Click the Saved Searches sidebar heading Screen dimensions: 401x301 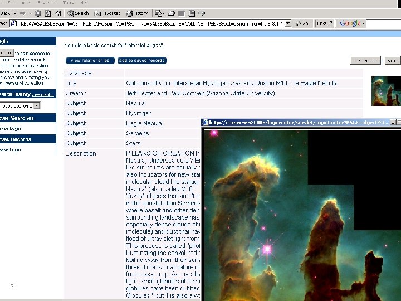pyautogui.click(x=17, y=118)
